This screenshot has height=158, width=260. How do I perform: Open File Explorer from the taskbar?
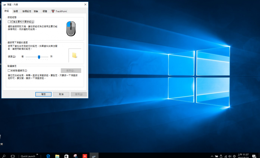(x=57, y=156)
